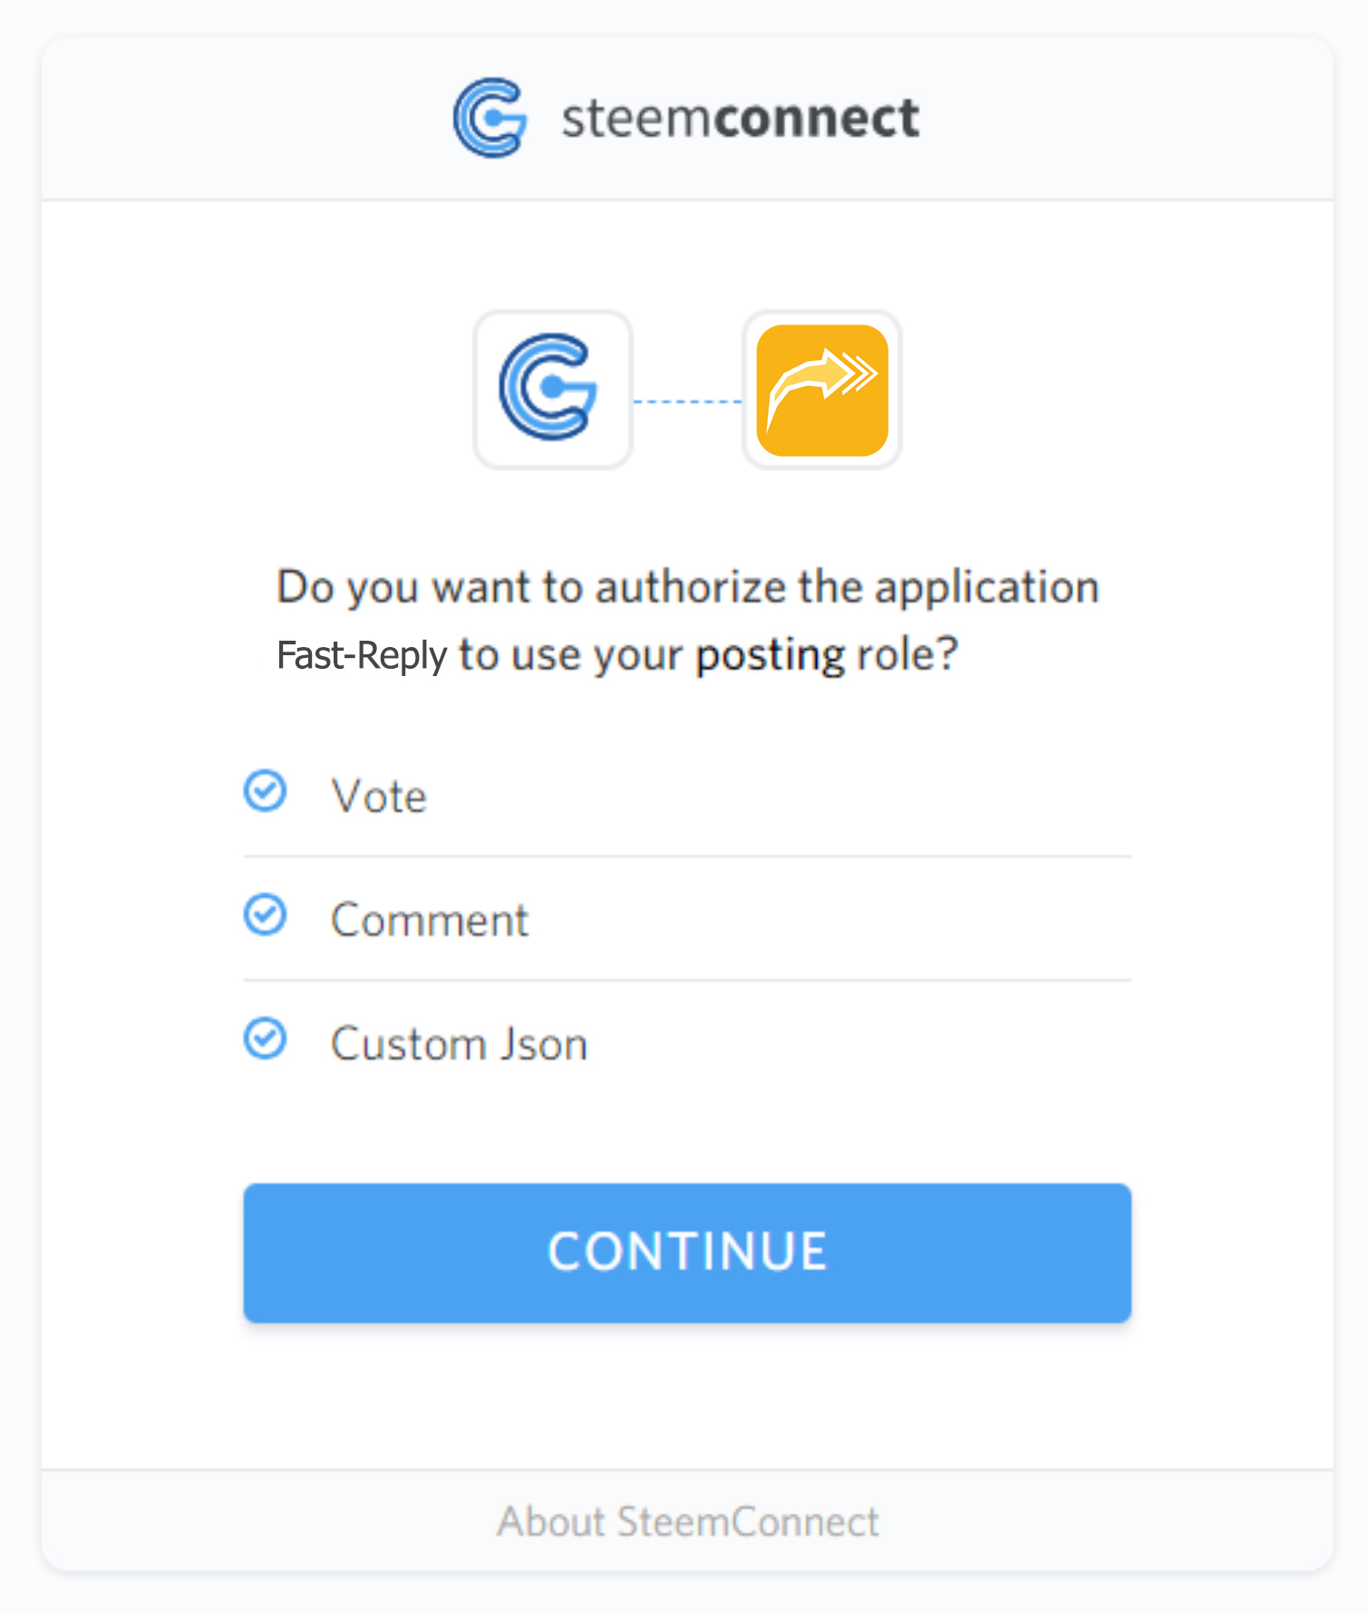Open the About SteemConnect link
The width and height of the screenshot is (1368, 1614).
(687, 1522)
